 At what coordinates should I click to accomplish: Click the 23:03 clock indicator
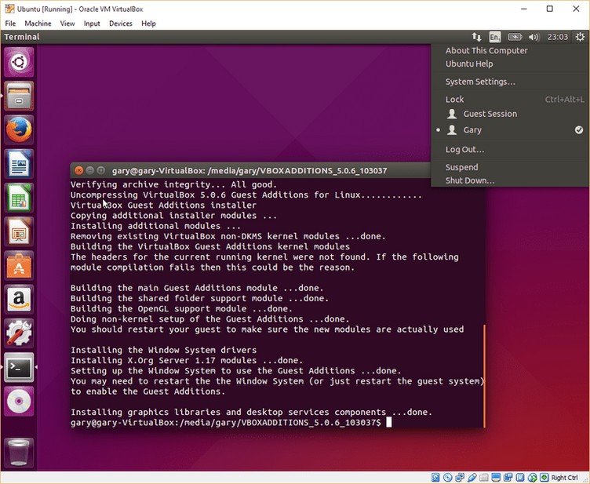click(x=557, y=37)
